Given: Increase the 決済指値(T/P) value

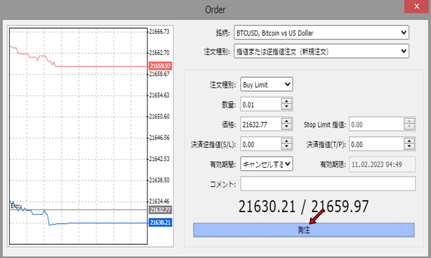Looking at the screenshot, I should point(409,141).
